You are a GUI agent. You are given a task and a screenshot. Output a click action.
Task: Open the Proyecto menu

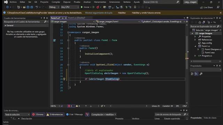[44, 2]
